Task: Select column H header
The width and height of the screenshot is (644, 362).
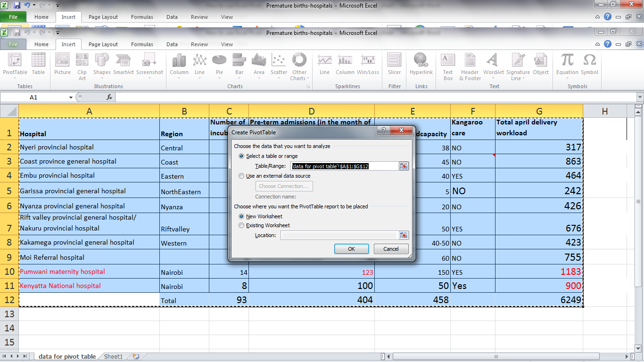Action: click(x=605, y=111)
